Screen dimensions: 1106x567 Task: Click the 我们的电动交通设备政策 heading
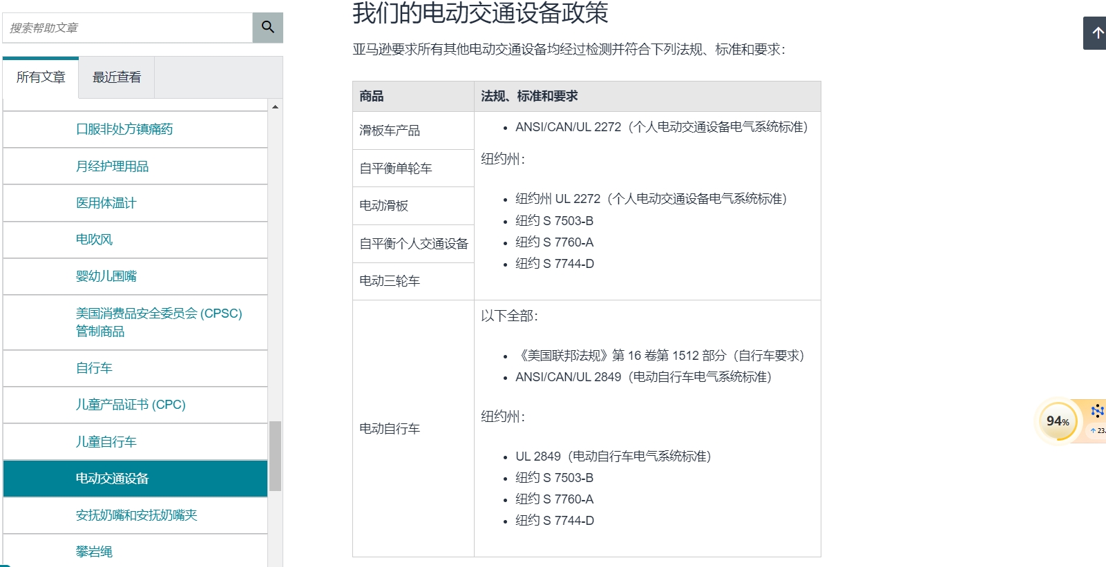click(480, 12)
